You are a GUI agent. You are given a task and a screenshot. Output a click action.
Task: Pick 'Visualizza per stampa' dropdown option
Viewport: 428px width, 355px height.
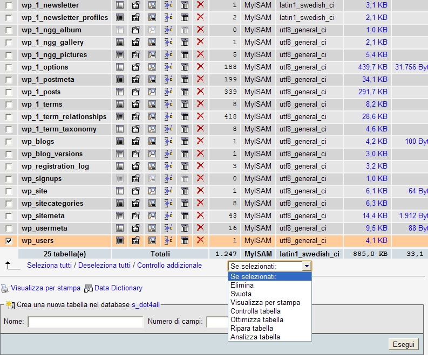click(270, 302)
